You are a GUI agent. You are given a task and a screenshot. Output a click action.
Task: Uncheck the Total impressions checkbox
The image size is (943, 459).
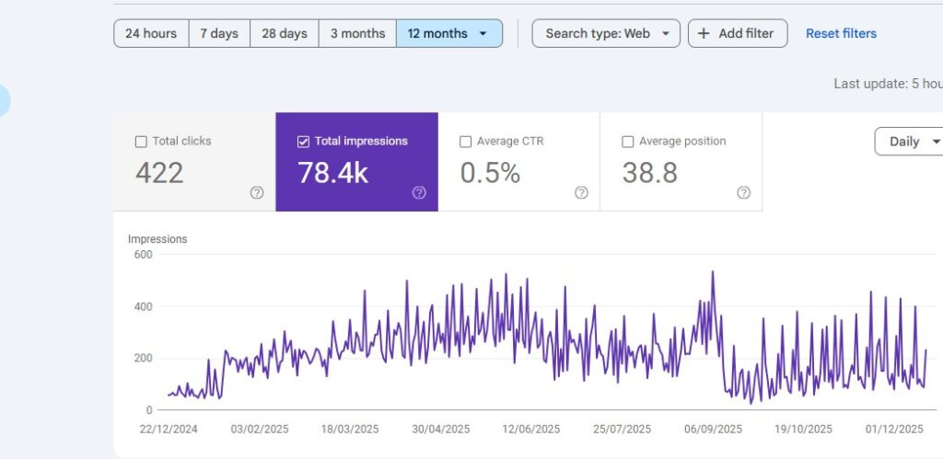(x=303, y=142)
